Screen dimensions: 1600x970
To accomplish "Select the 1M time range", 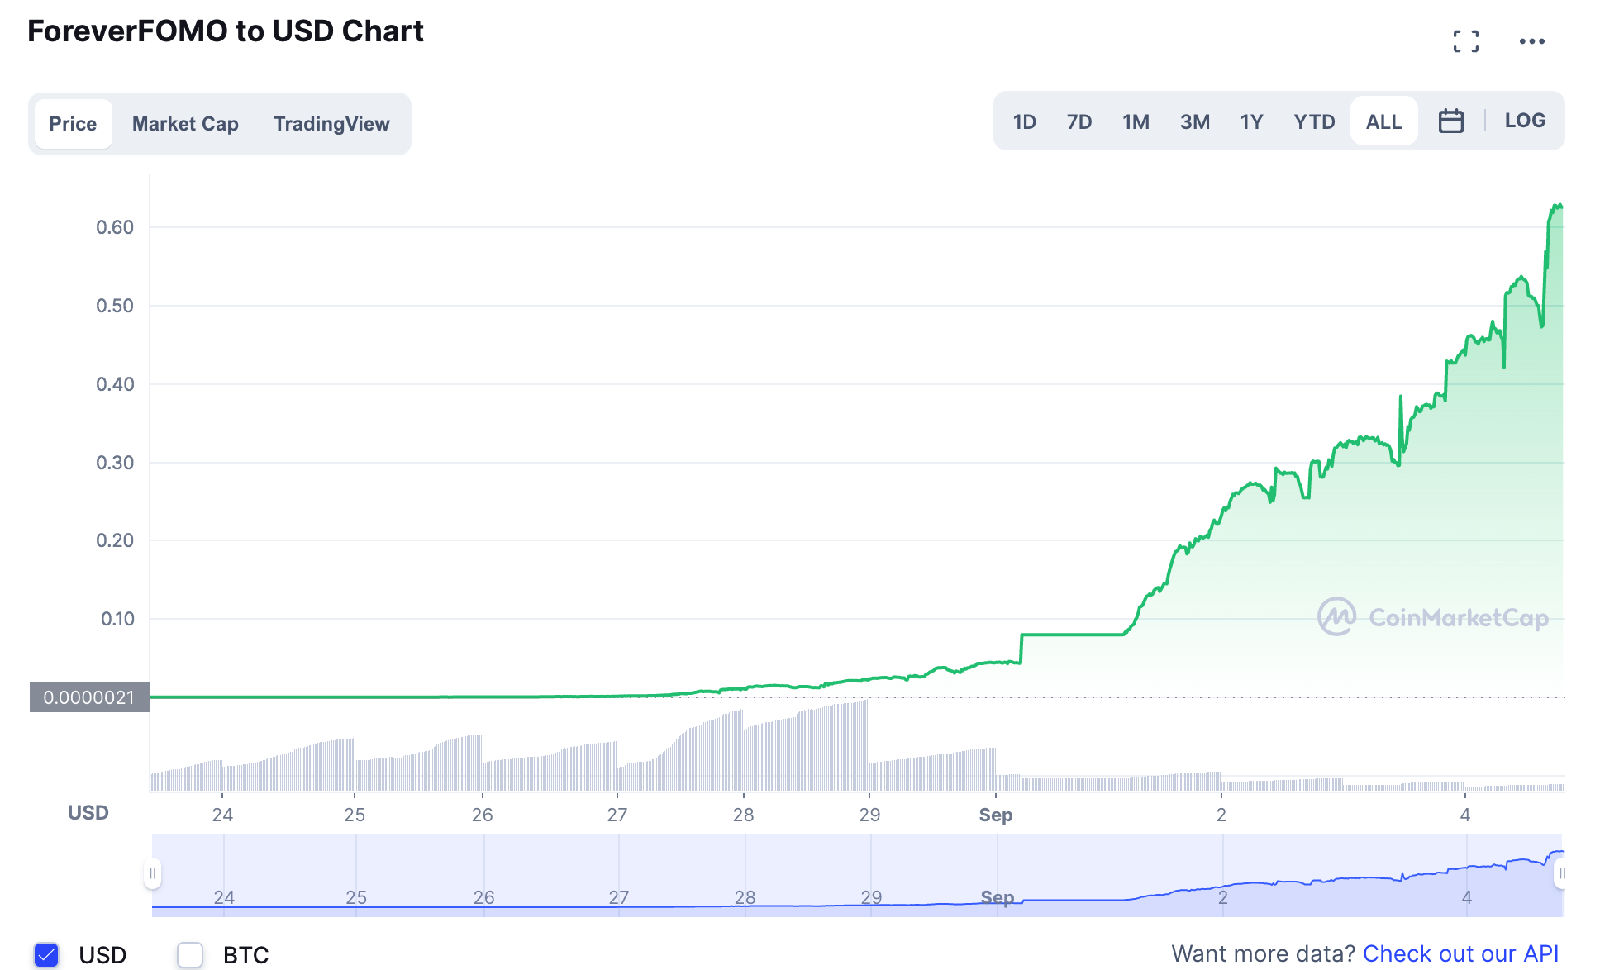I will [1136, 121].
